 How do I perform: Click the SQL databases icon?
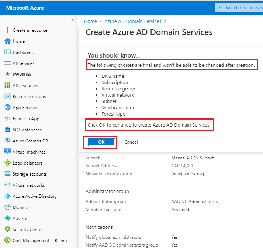pos(7,130)
